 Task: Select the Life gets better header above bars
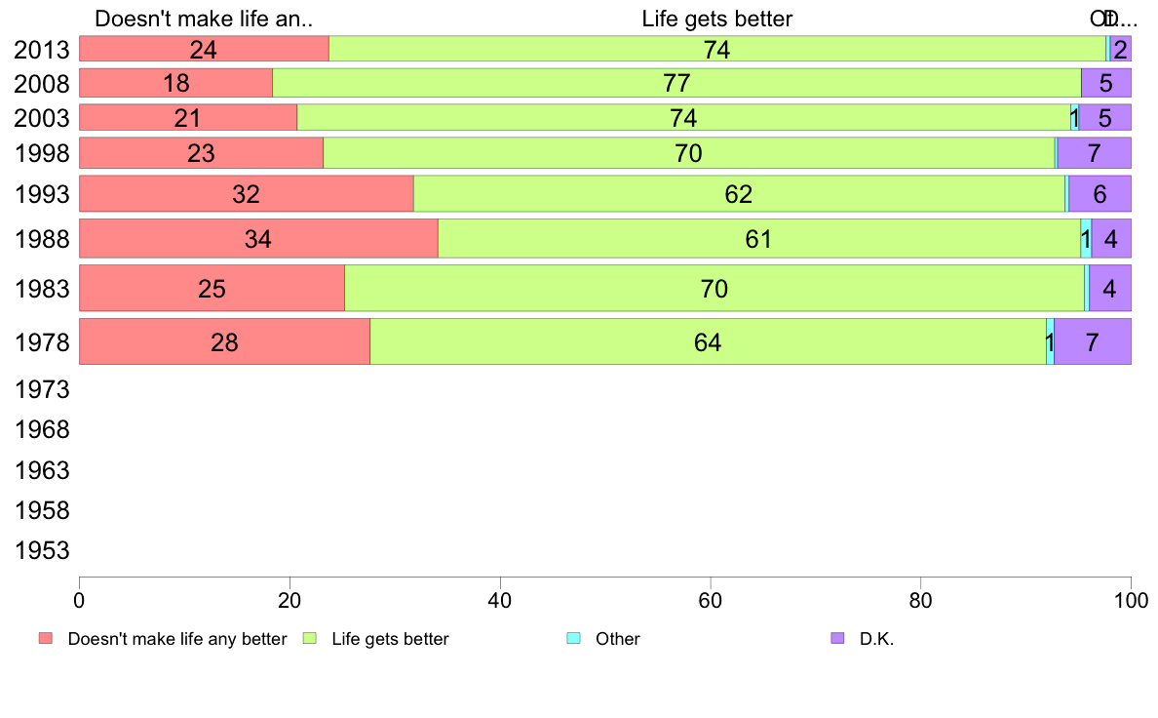[716, 19]
